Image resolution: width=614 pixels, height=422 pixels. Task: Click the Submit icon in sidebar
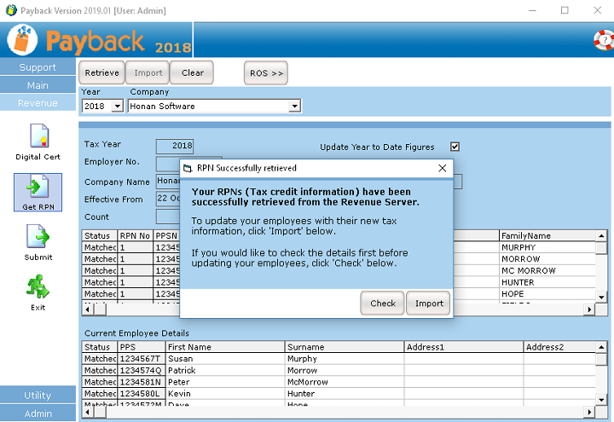click(38, 237)
